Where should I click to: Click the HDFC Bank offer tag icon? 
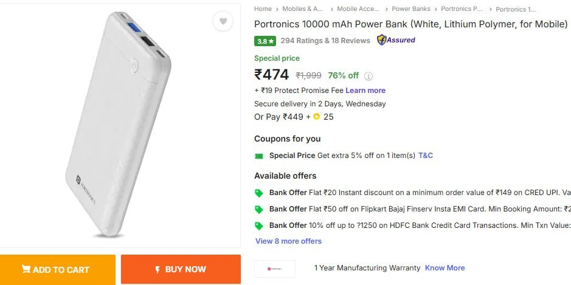259,225
